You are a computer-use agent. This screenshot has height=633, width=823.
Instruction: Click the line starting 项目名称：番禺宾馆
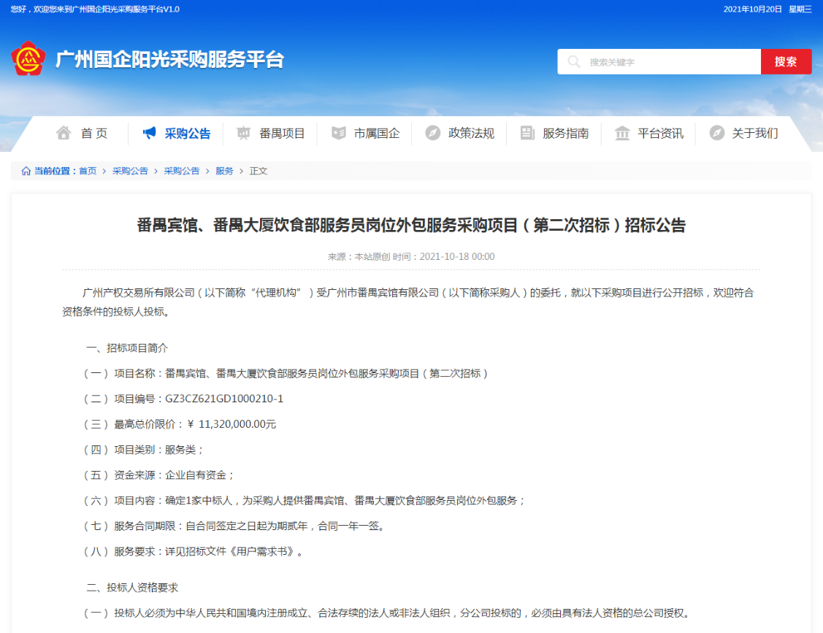[x=286, y=374]
